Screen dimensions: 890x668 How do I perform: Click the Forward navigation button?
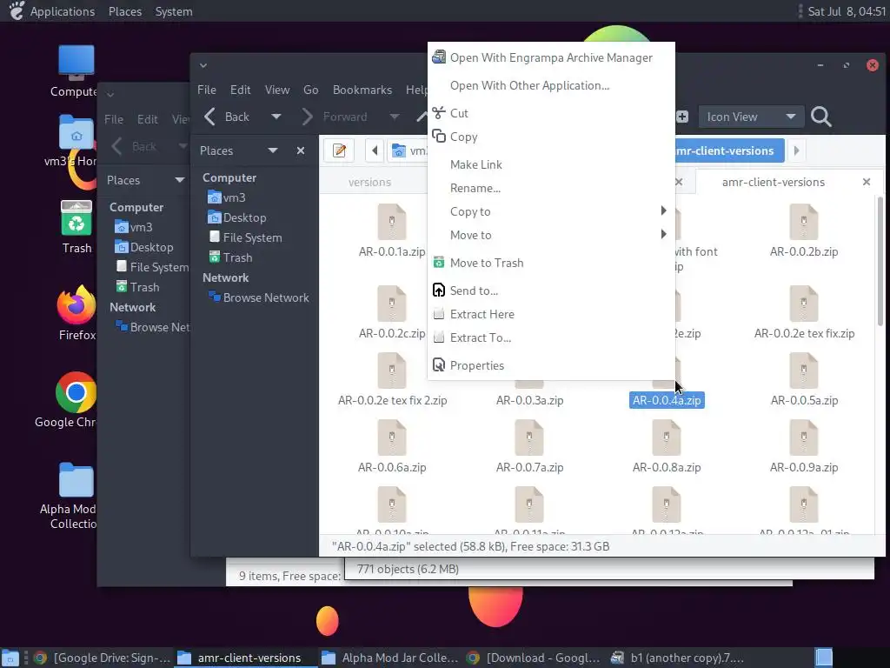tap(335, 117)
